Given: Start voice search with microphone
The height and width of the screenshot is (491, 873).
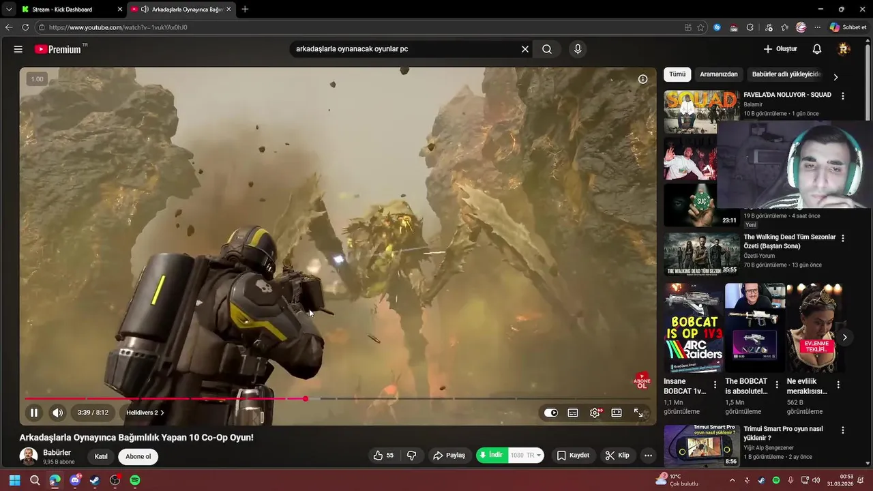Looking at the screenshot, I should coord(578,49).
